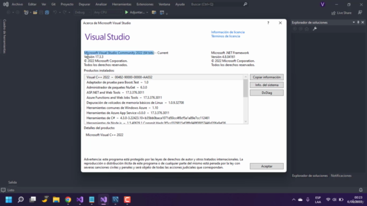This screenshot has height=206, width=367.
Task: Expand the Adjuntar dropdown arrow
Action: click(x=147, y=13)
